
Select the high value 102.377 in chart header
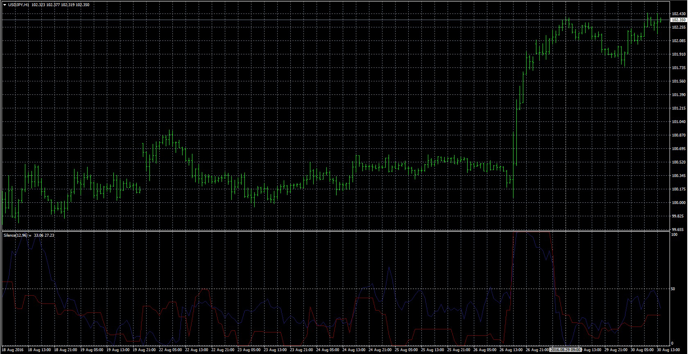(53, 5)
